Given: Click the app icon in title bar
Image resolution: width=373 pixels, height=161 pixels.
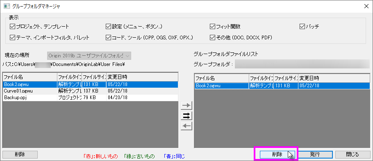Looking at the screenshot, I should (x=7, y=6).
